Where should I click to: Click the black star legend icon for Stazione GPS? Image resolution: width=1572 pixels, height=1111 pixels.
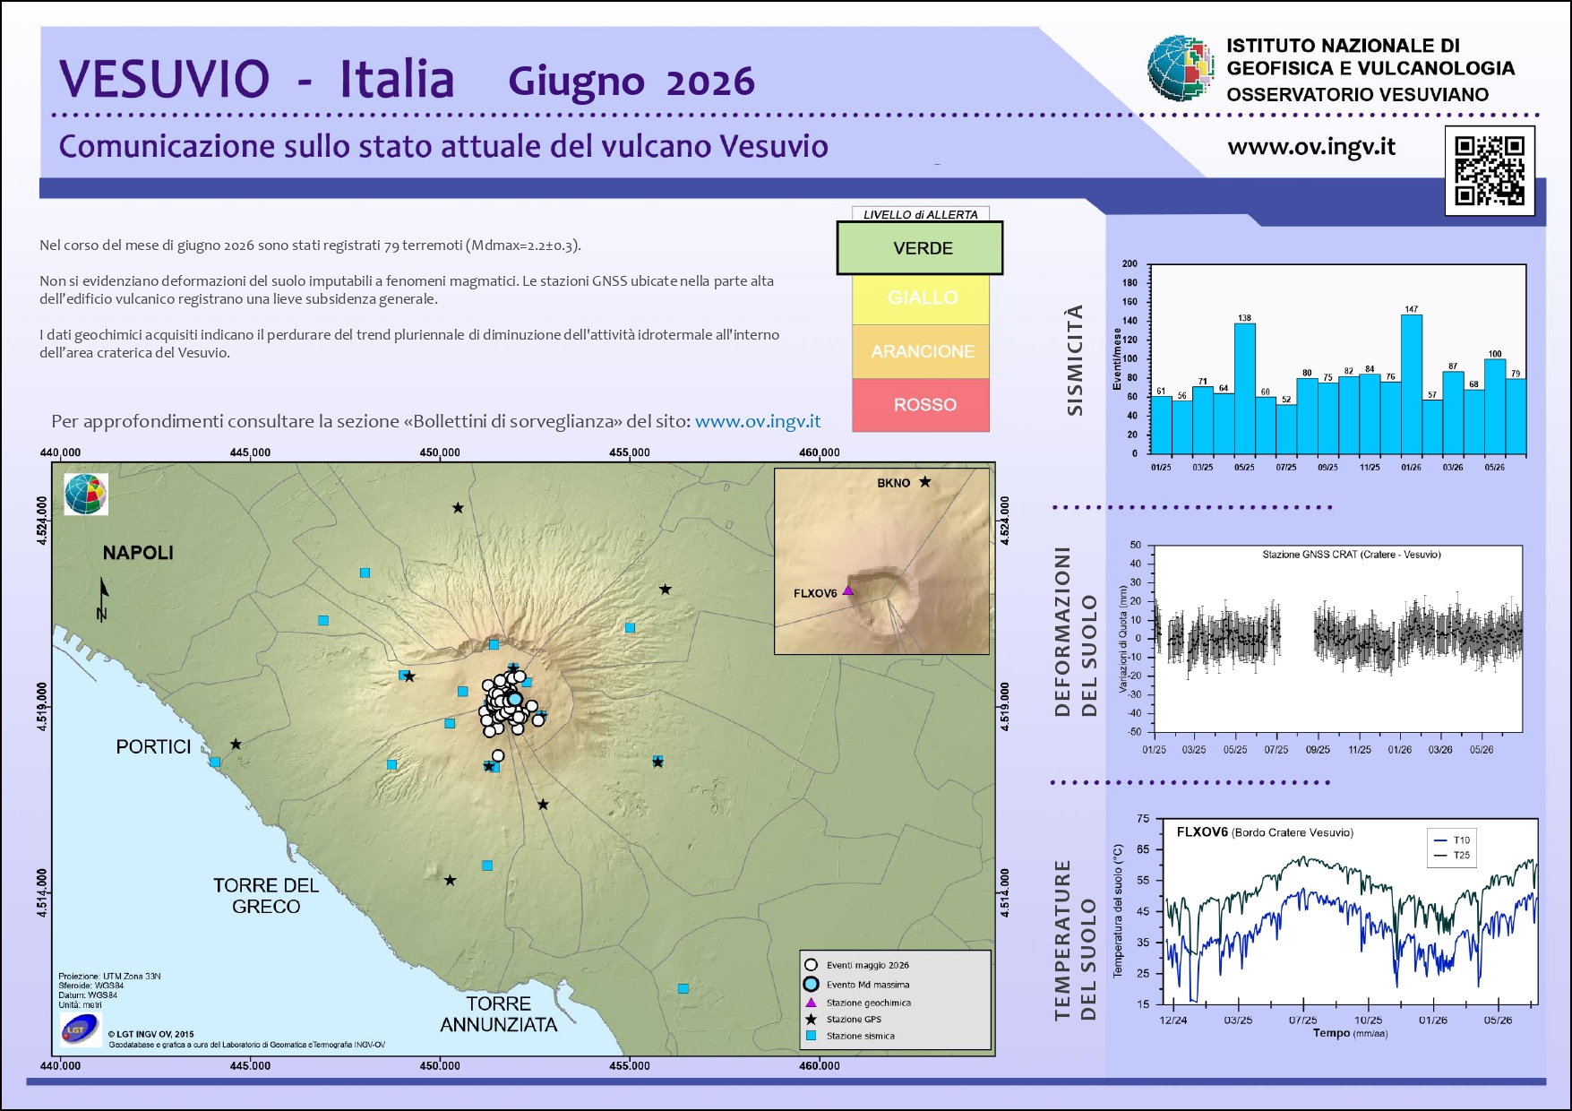click(x=811, y=1019)
